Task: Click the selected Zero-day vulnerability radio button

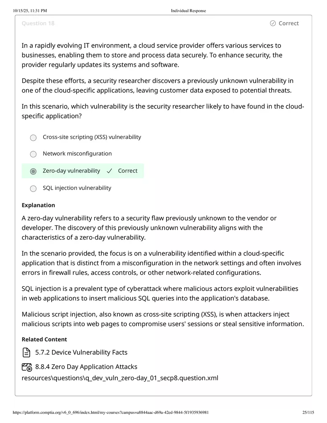Action: (33, 171)
